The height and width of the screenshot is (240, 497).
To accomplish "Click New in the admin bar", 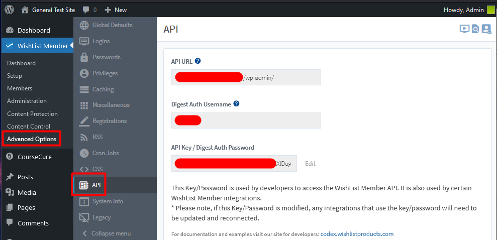I will pyautogui.click(x=121, y=10).
